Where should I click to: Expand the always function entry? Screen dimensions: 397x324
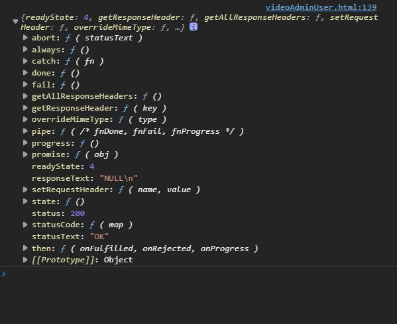(x=25, y=49)
